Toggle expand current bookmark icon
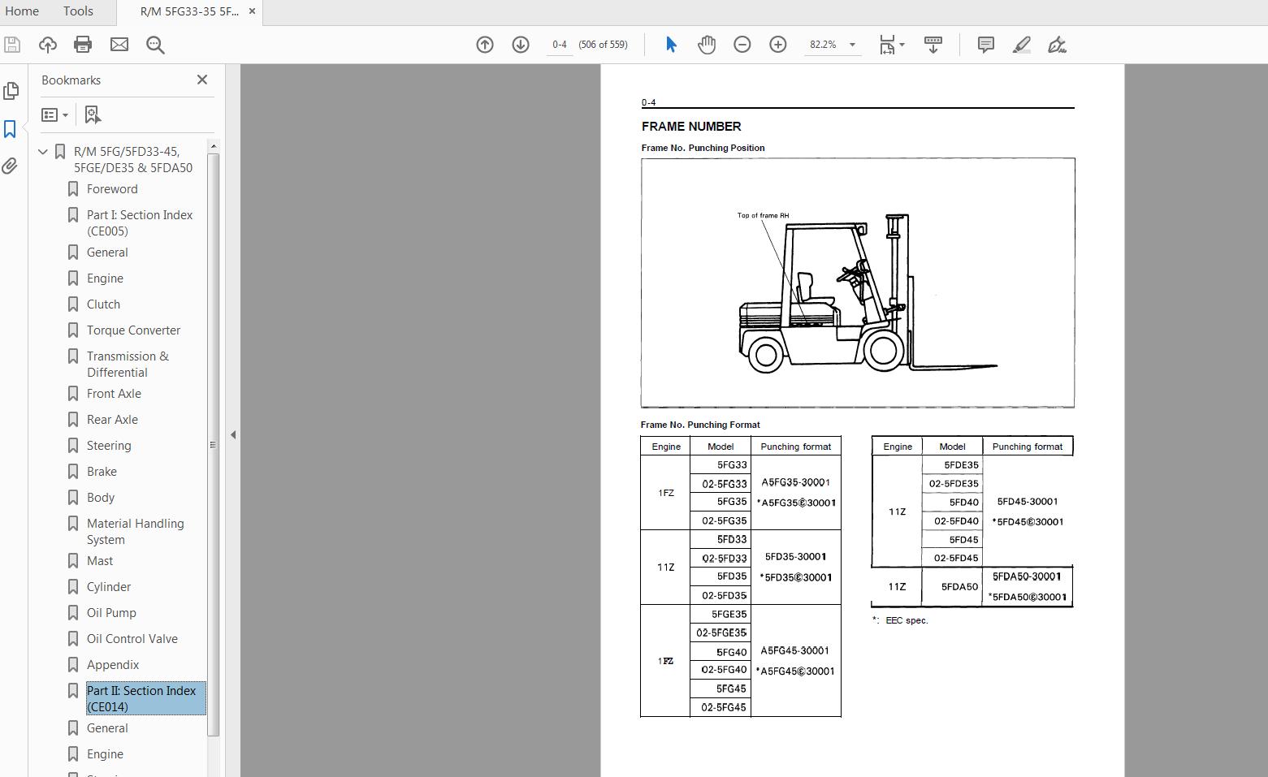Image resolution: width=1268 pixels, height=777 pixels. [92, 114]
